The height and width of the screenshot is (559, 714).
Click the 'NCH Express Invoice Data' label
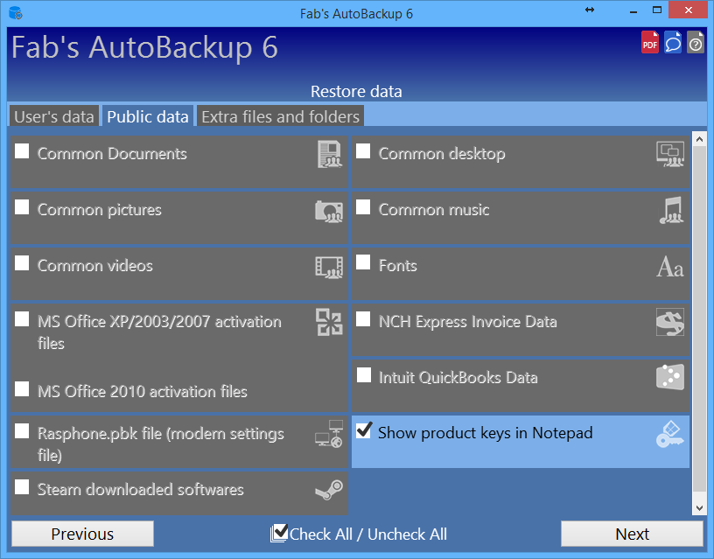click(x=467, y=322)
